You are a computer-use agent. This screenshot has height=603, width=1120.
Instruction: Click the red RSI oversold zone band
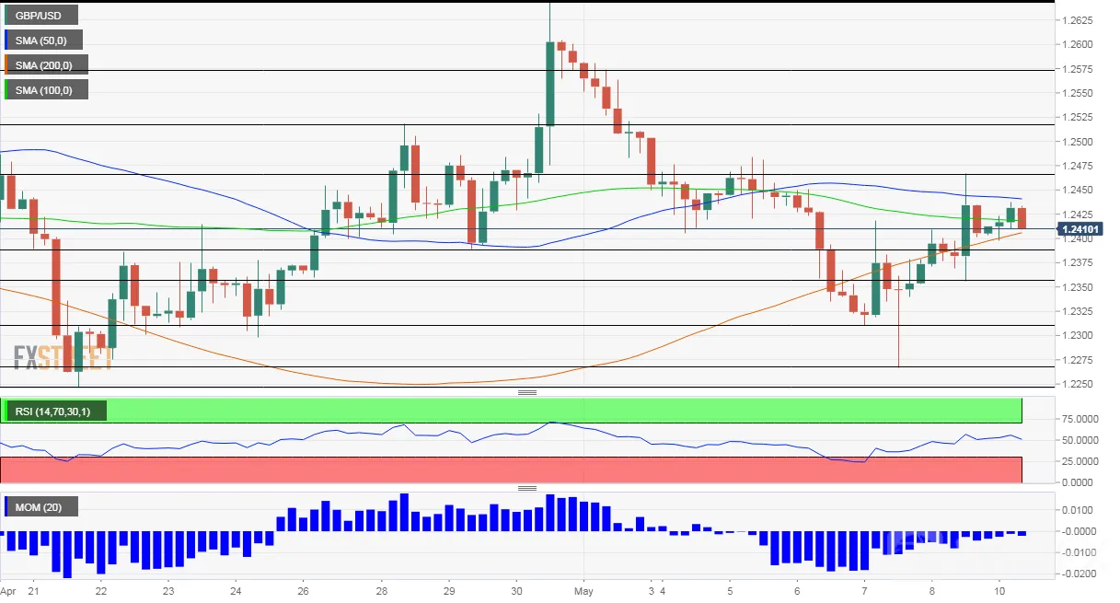pos(511,470)
